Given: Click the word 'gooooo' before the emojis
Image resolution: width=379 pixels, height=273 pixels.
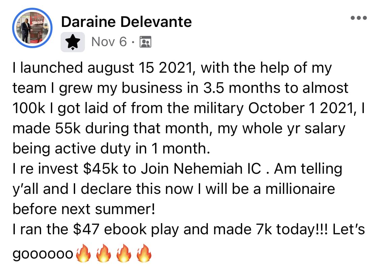Looking at the screenshot, I should (x=43, y=254).
